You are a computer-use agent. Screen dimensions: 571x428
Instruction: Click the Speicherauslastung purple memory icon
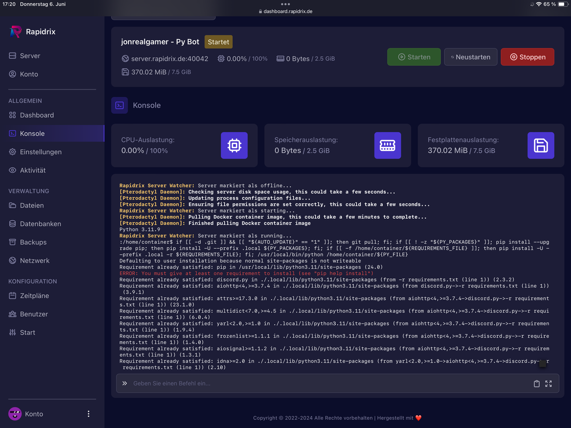[387, 145]
